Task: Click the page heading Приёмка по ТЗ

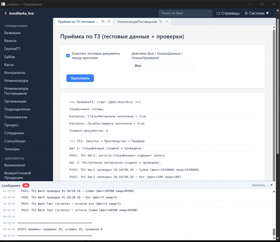Action: click(122, 36)
